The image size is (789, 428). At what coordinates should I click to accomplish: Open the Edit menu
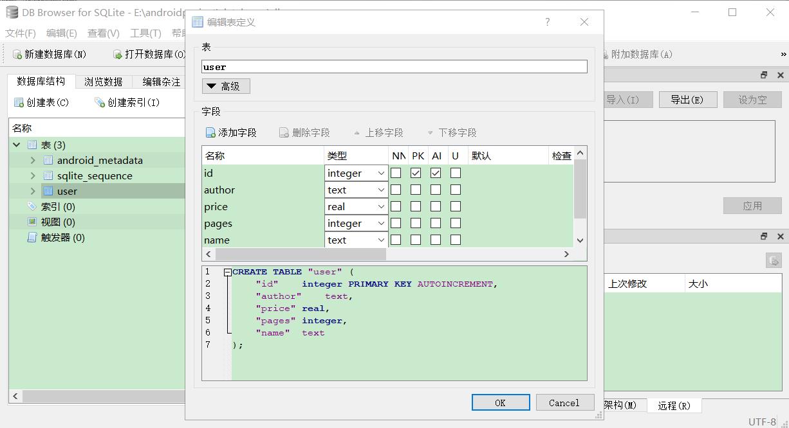click(62, 33)
